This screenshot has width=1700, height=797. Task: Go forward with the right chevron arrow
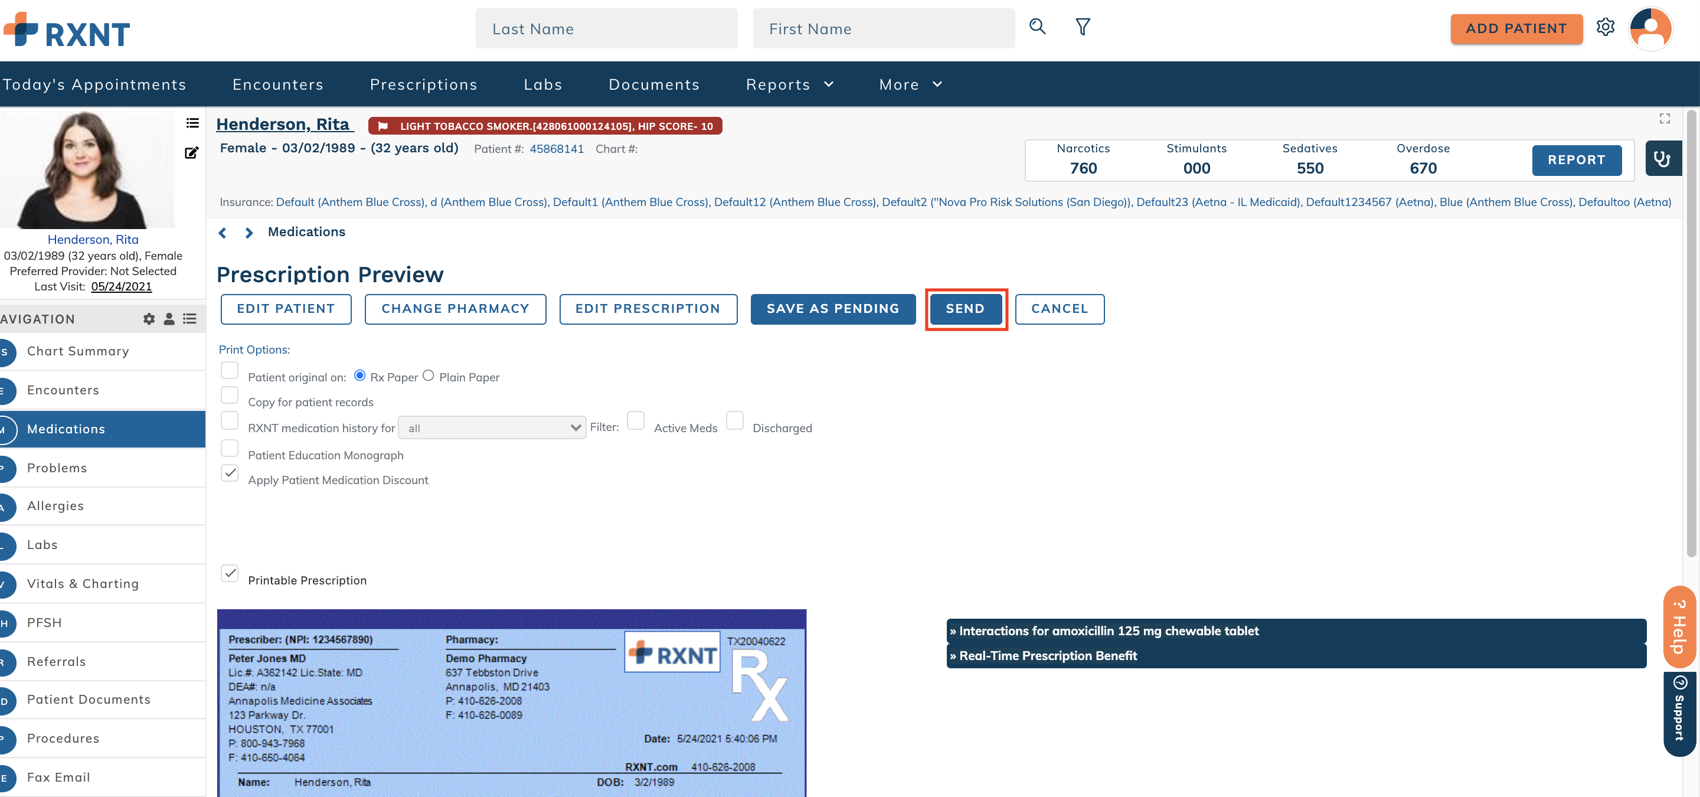(x=249, y=232)
